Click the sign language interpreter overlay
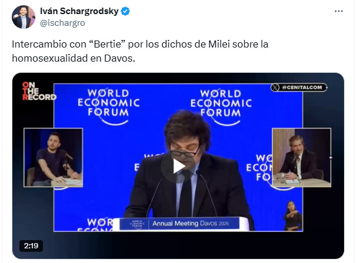Viewport: 357px width, 263px height. (x=293, y=215)
